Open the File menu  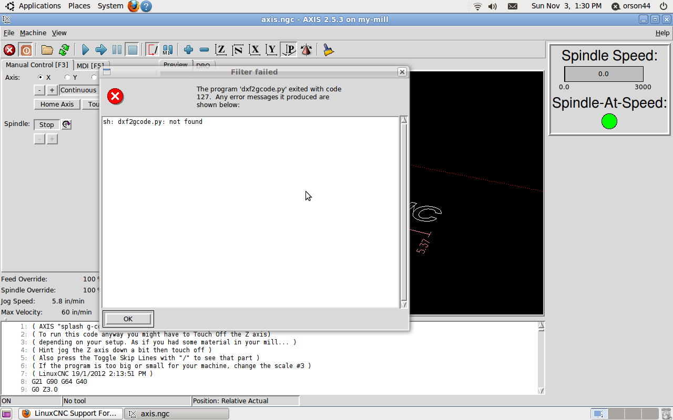point(9,33)
